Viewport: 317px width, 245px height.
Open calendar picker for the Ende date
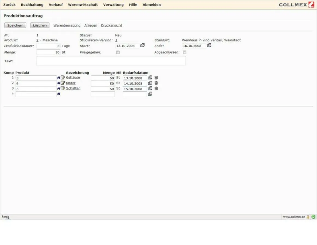(209, 45)
